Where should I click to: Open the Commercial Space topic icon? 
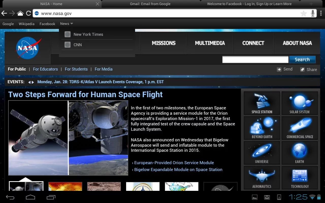[300, 128]
